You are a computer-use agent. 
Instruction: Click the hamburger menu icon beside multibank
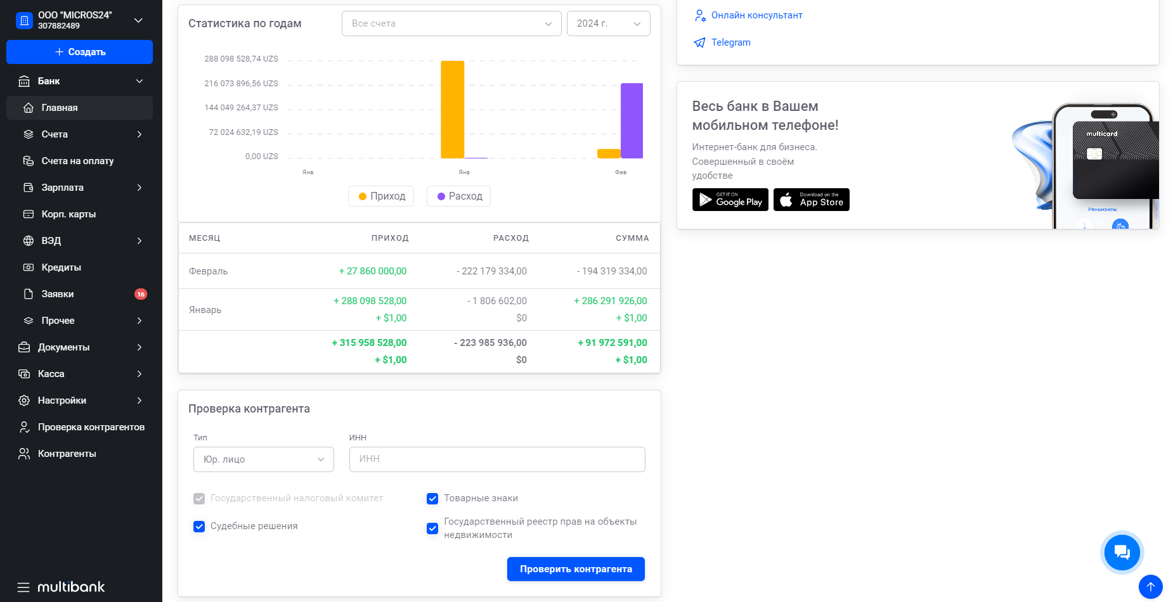click(23, 587)
